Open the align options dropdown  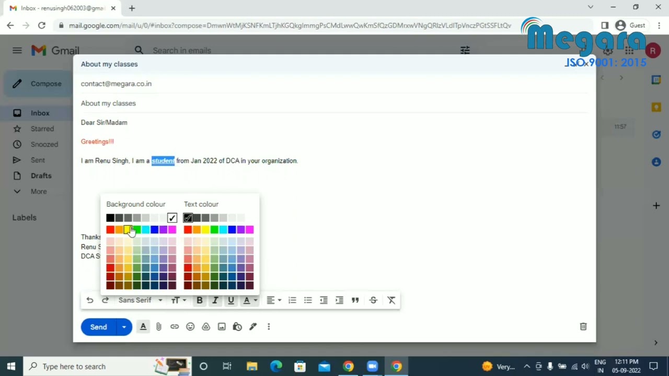[274, 300]
